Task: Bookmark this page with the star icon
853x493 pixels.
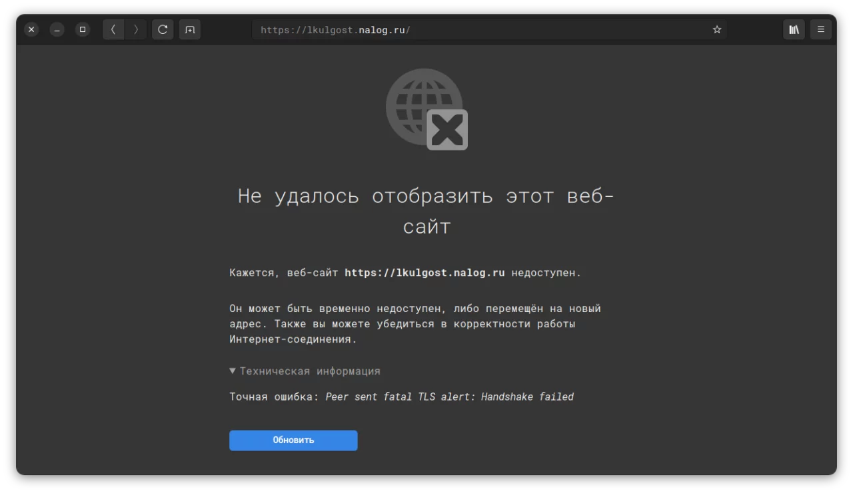Action: (x=717, y=30)
